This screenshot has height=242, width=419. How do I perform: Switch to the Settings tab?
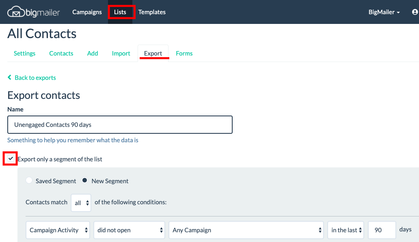click(x=25, y=54)
